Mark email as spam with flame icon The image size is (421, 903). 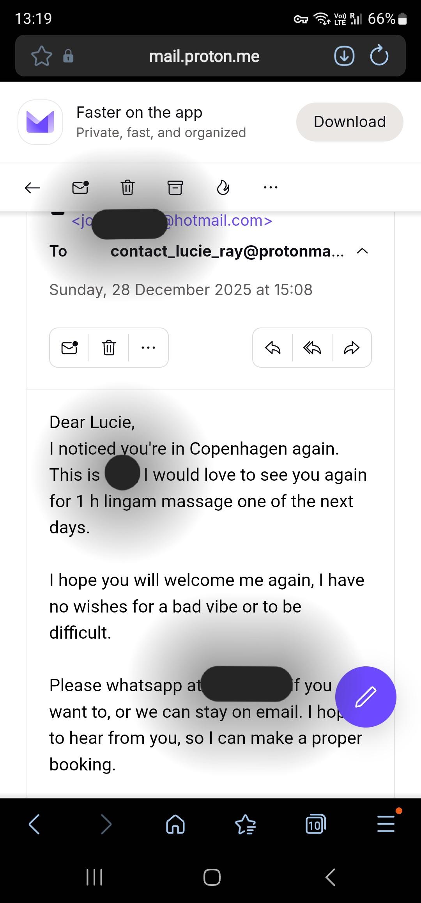[x=223, y=188]
